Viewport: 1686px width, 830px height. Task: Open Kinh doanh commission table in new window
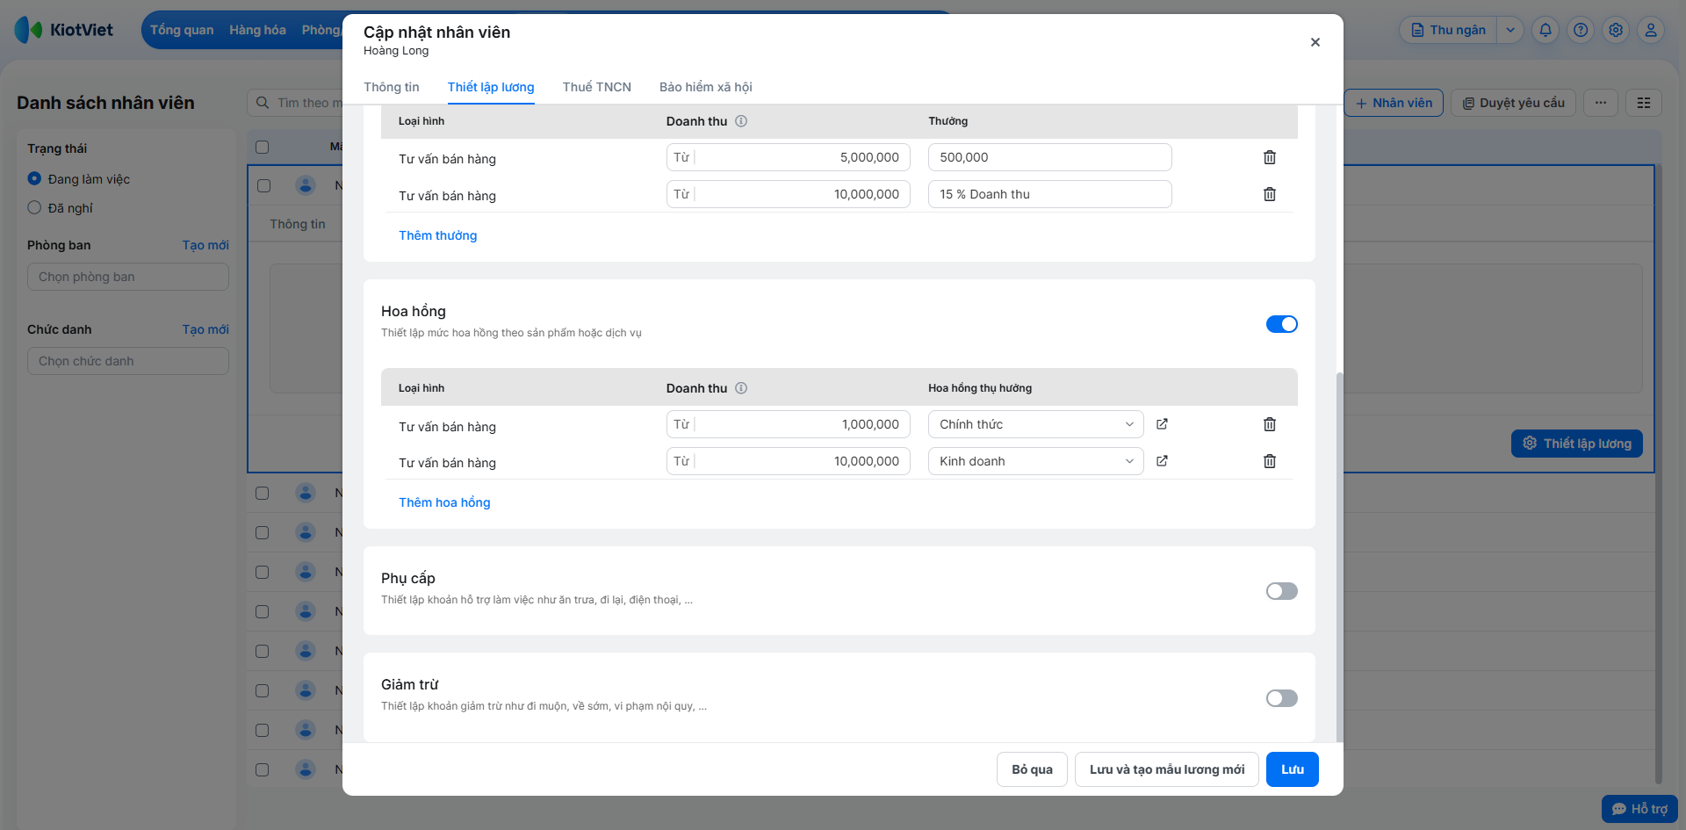(x=1162, y=461)
